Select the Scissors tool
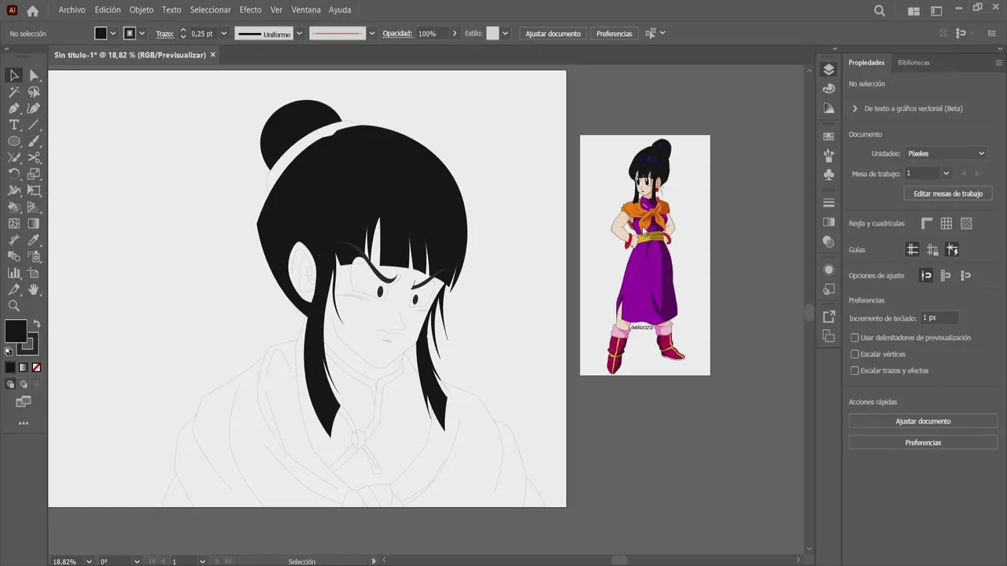 click(x=34, y=158)
